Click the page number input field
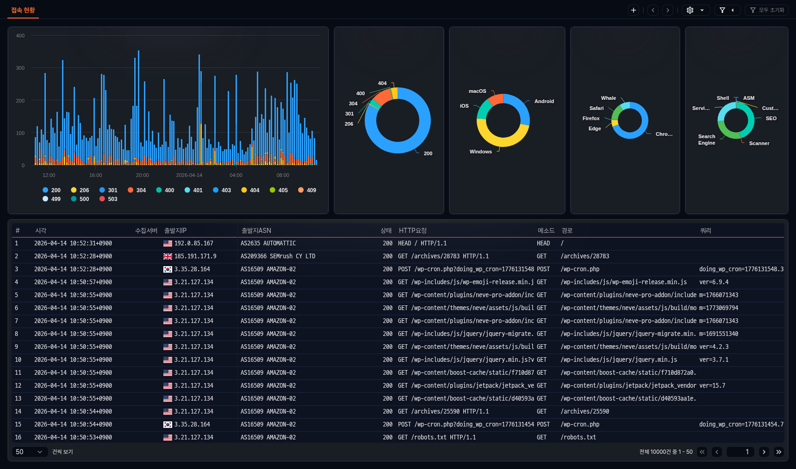This screenshot has width=796, height=469. [x=740, y=452]
